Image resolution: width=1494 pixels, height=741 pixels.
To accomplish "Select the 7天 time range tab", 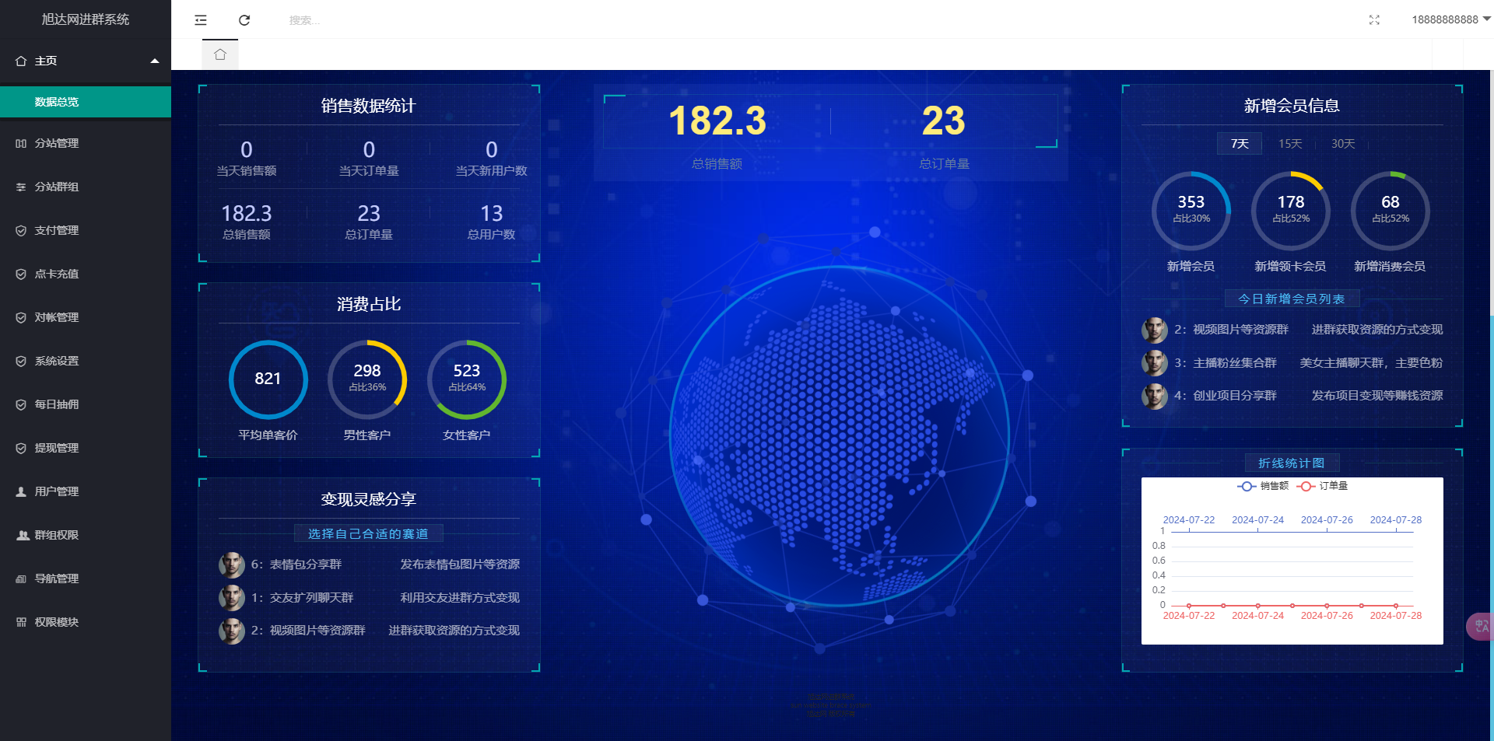I will click(x=1240, y=144).
